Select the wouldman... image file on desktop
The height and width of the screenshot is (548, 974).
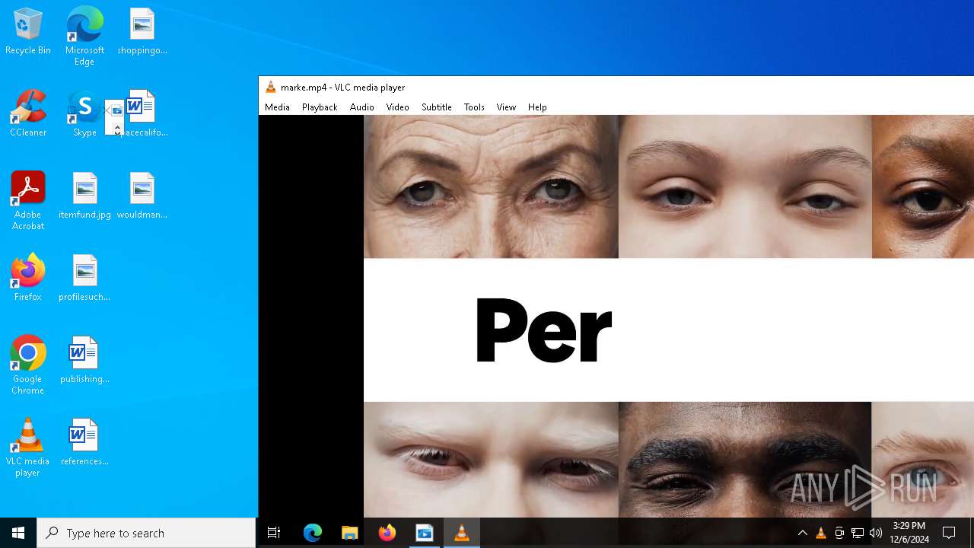point(142,196)
